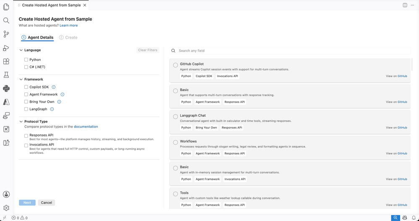Click the Search any field input
Screen dimensions: 419x221
(290, 51)
